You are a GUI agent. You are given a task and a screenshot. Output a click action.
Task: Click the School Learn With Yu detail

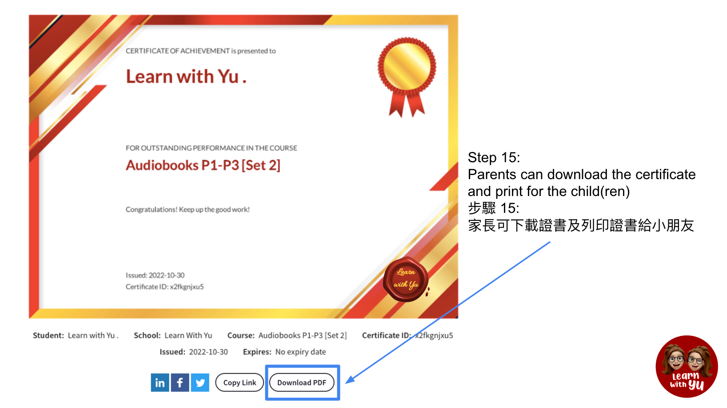coord(173,336)
